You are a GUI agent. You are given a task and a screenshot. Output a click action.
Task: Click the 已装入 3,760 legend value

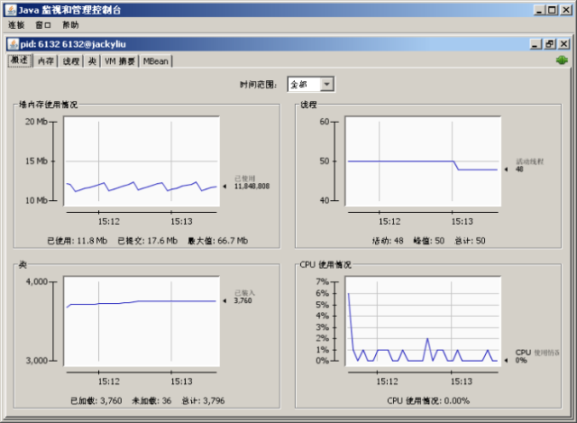pyautogui.click(x=243, y=300)
